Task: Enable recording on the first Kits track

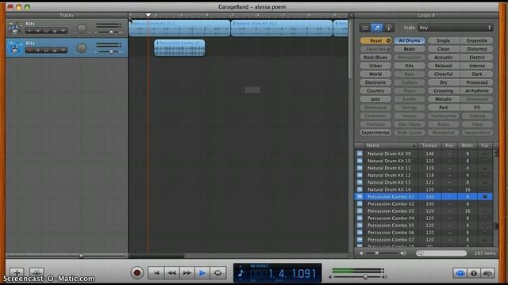Action: point(29,31)
